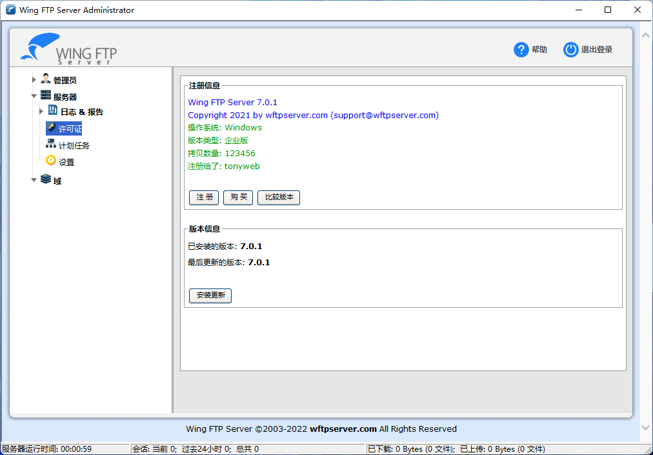Click the 管理员 user icon in sidebar
Viewport: 653px width, 455px height.
coord(45,79)
